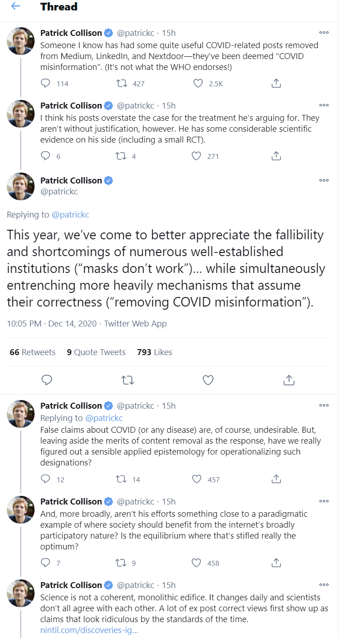Open more options on last Science tweet
The image size is (339, 638).
tap(324, 585)
